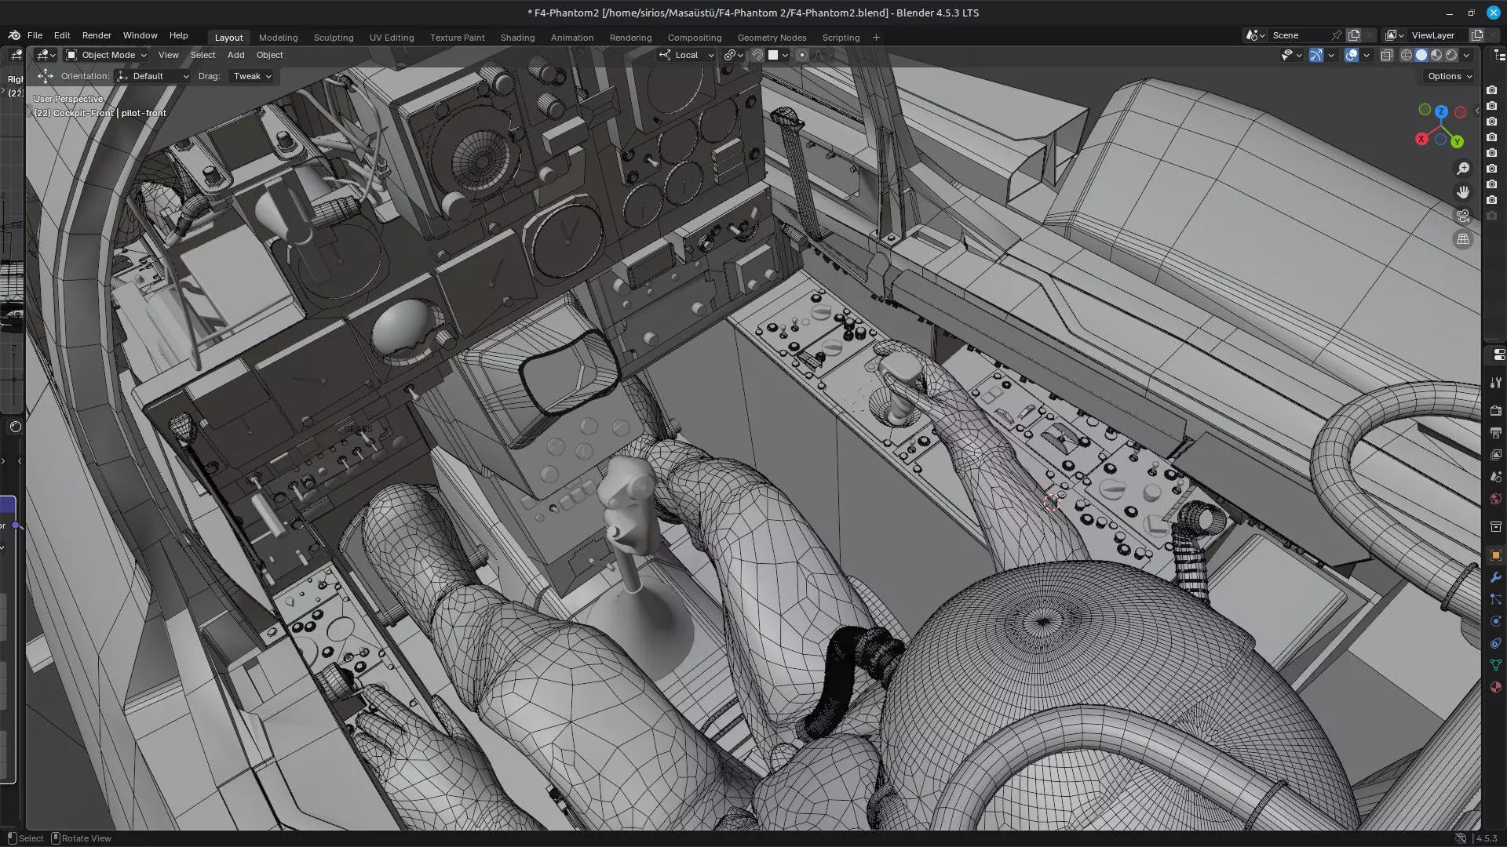The image size is (1507, 847).
Task: Open the Render menu
Action: tap(97, 35)
